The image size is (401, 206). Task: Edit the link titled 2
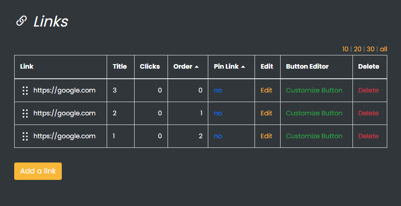click(266, 114)
